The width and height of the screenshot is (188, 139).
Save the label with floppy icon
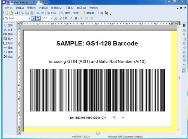(16, 13)
